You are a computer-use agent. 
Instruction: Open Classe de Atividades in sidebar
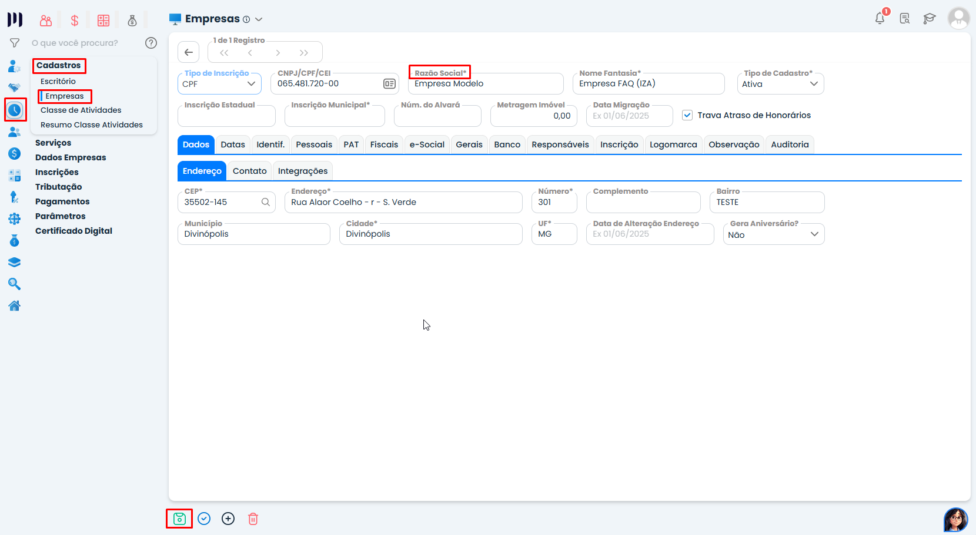(x=81, y=110)
